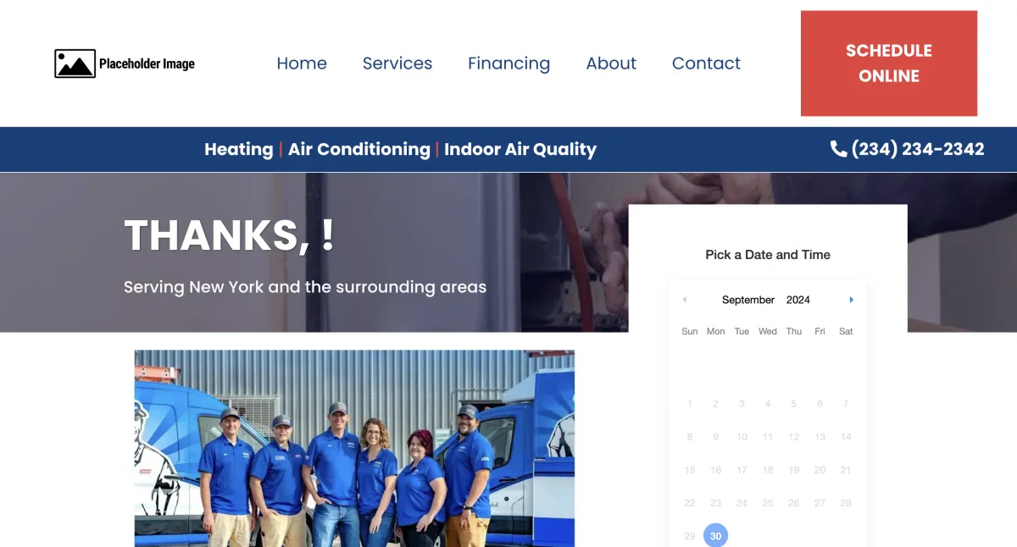Select the Air Conditioning link
Viewport: 1017px width, 547px height.
pos(359,149)
